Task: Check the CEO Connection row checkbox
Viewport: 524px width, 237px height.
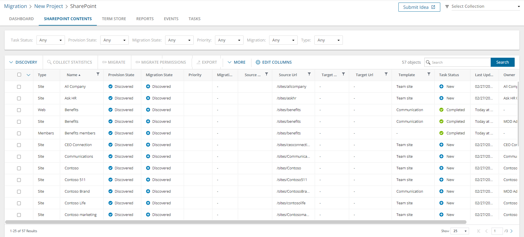Action: coord(19,145)
